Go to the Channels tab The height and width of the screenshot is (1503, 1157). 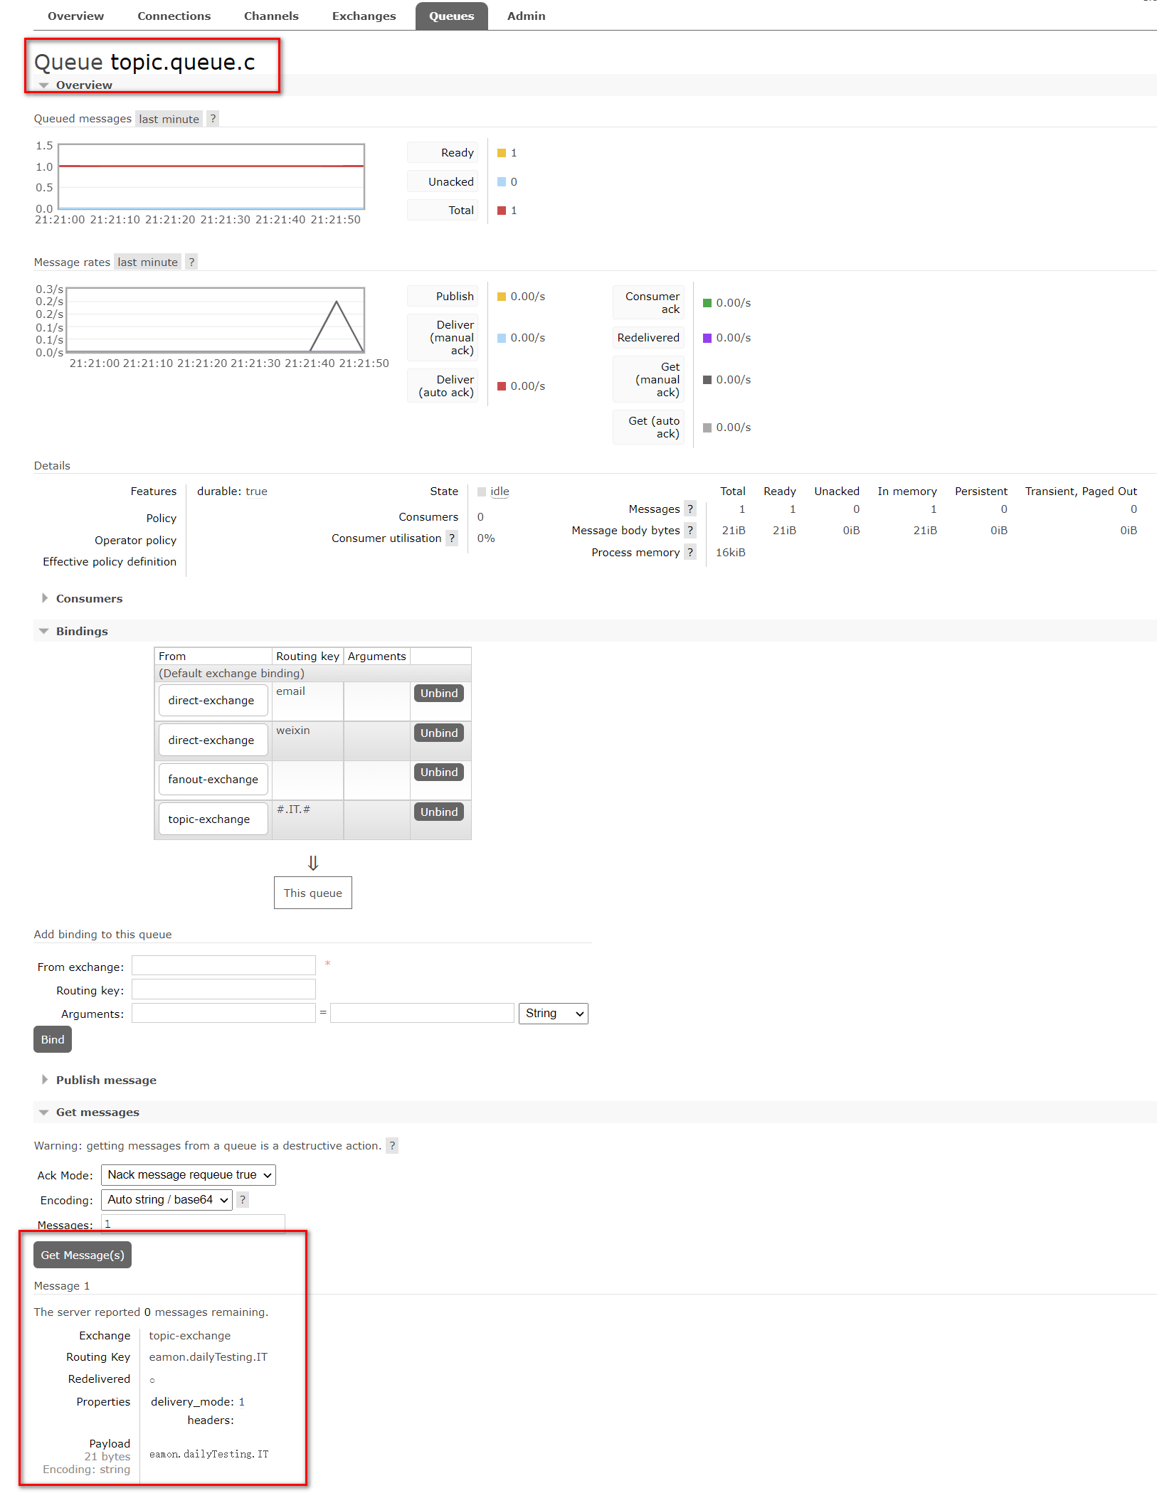[271, 16]
